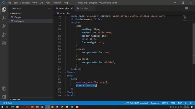Open the Accounts menu icon
This screenshot has width=195, height=109.
coord(4,88)
